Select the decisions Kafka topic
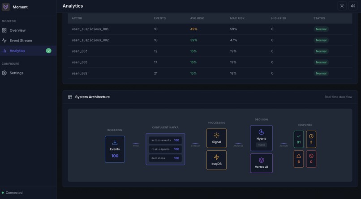Image resolution: width=361 pixels, height=199 pixels. click(165, 158)
